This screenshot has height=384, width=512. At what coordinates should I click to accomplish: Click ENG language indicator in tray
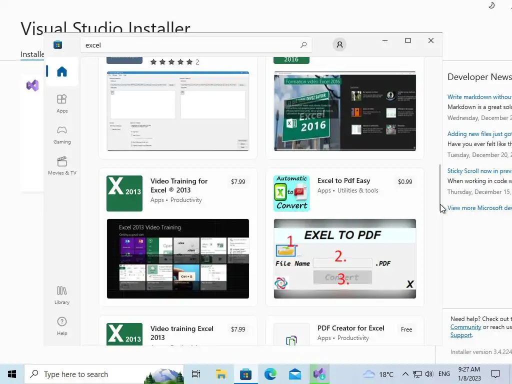point(444,374)
